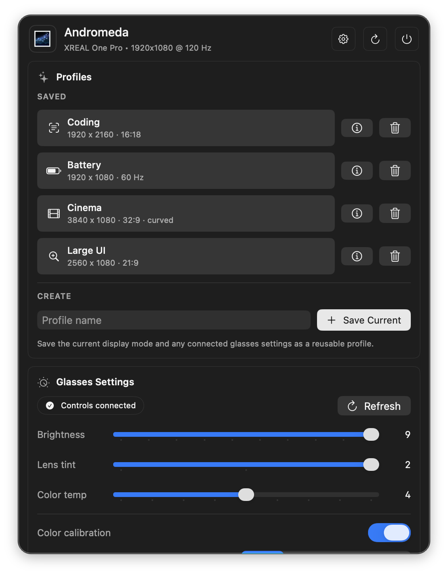Click the text '3840 x 1080 · 32:9 · curved'
The height and width of the screenshot is (575, 448).
click(x=120, y=220)
